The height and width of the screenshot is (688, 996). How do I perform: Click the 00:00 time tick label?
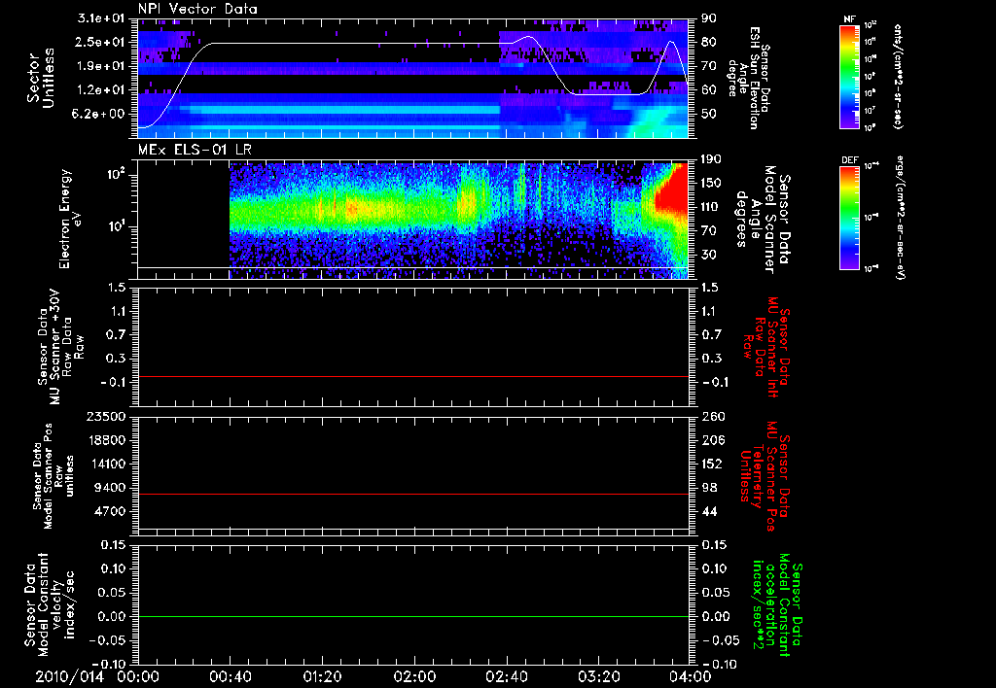click(138, 676)
